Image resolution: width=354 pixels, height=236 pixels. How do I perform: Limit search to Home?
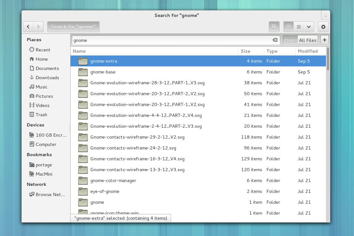pos(290,40)
